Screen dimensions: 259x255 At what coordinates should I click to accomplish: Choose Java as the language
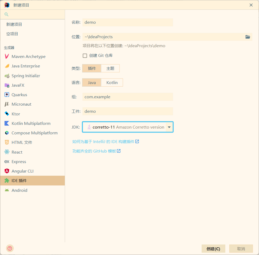point(92,83)
